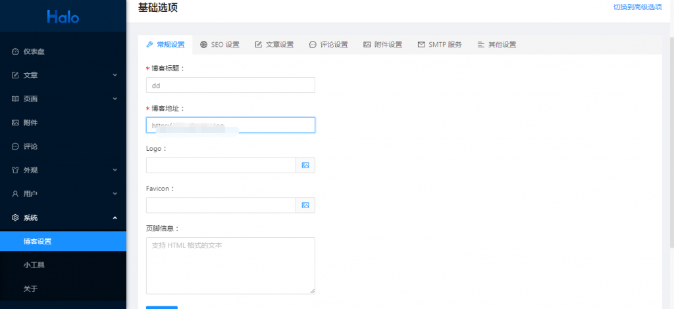
Task: Click the 博客标题 input field
Action: tap(230, 85)
